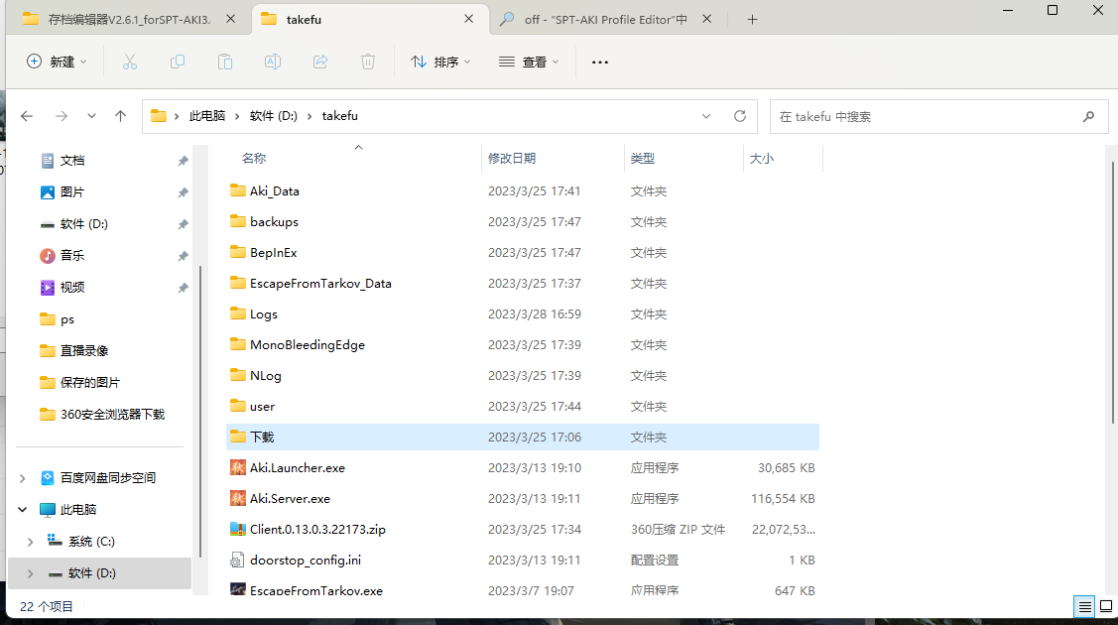Switch to details view icon in status bar

pos(1084,606)
